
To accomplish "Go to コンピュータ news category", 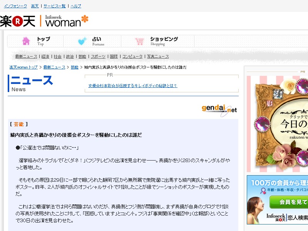I will click(132, 57).
